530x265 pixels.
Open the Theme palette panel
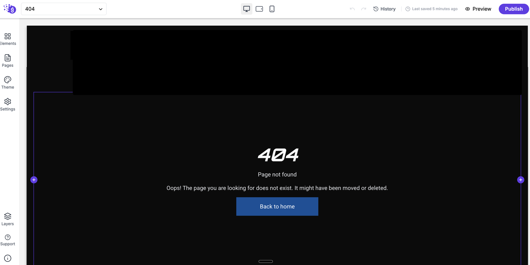pyautogui.click(x=8, y=83)
